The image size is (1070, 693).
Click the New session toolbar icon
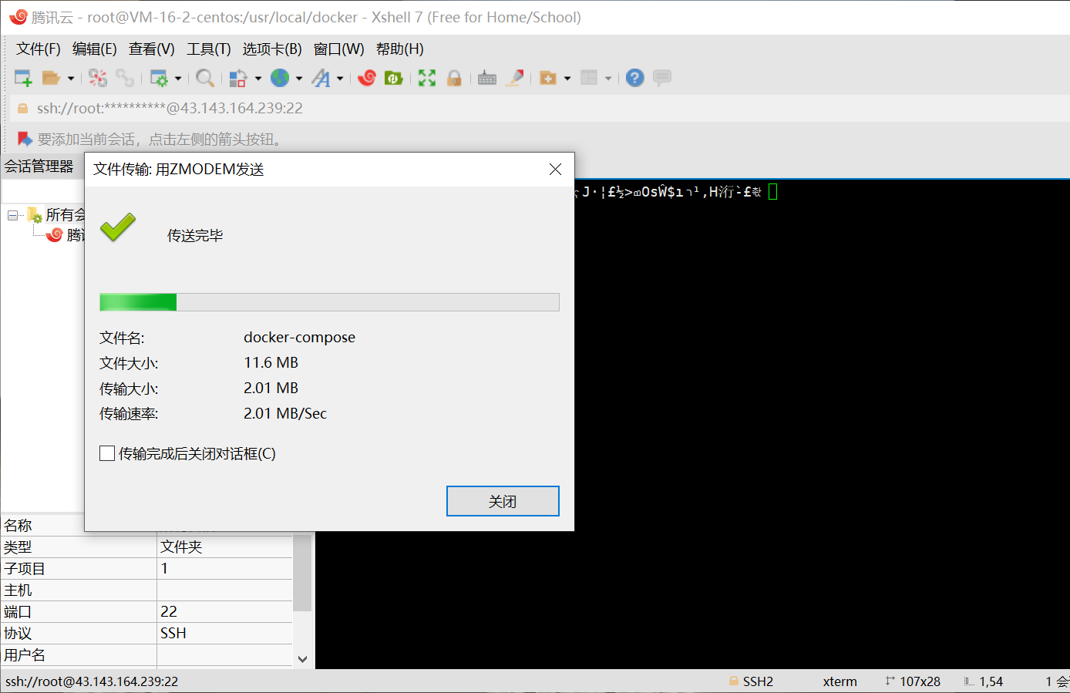[x=23, y=78]
